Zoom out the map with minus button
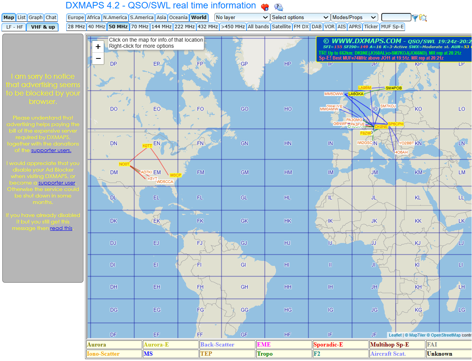 click(x=98, y=58)
